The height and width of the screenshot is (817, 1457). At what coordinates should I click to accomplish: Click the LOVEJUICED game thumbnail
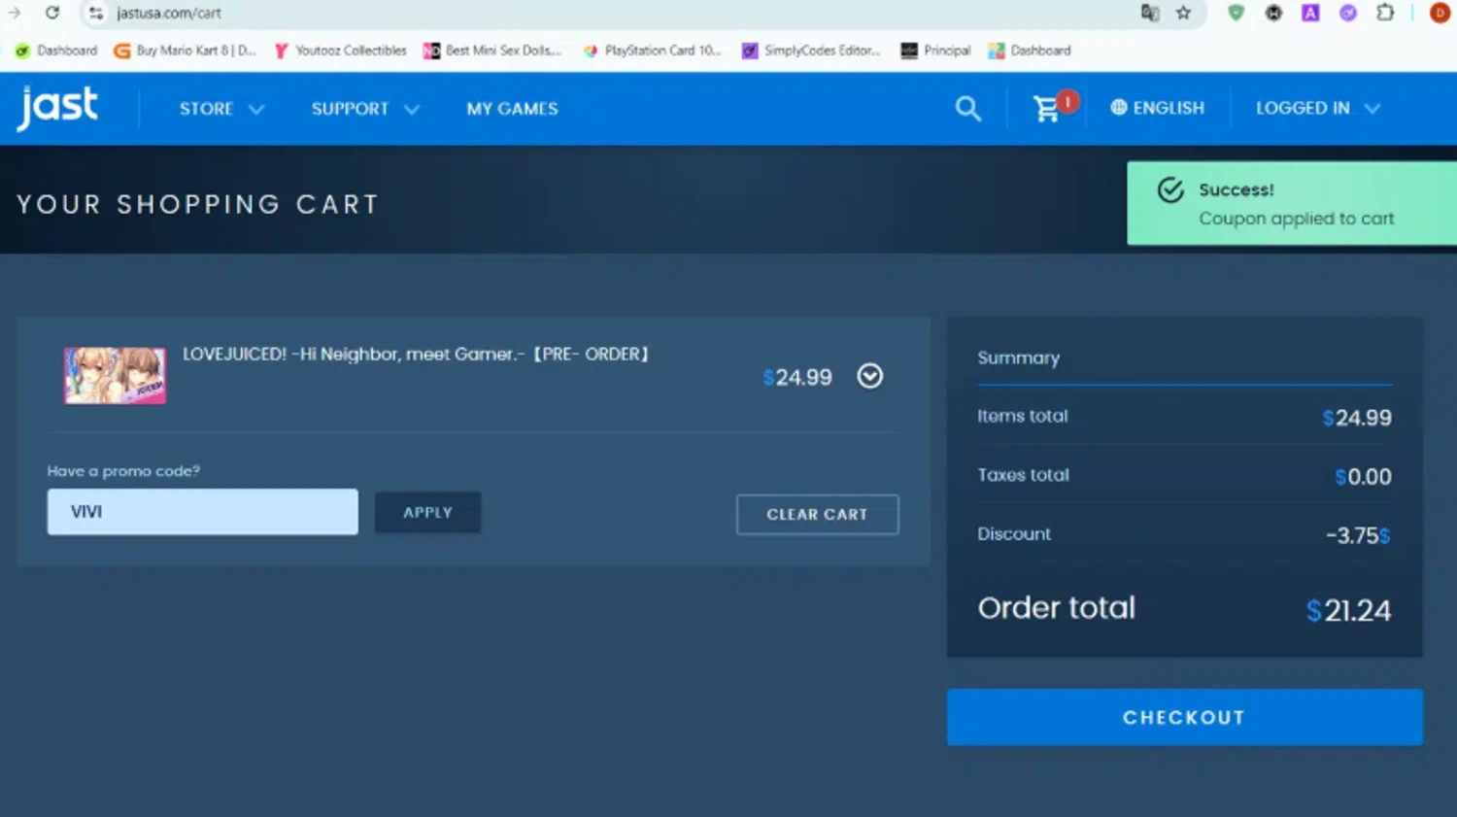115,375
